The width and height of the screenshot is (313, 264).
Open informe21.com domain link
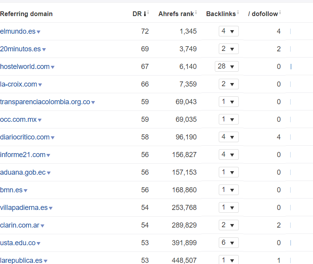click(x=23, y=154)
